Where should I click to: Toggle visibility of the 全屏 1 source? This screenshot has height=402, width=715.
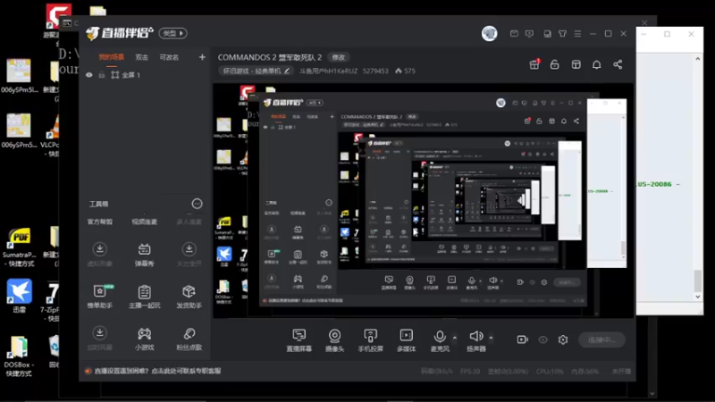coord(89,75)
